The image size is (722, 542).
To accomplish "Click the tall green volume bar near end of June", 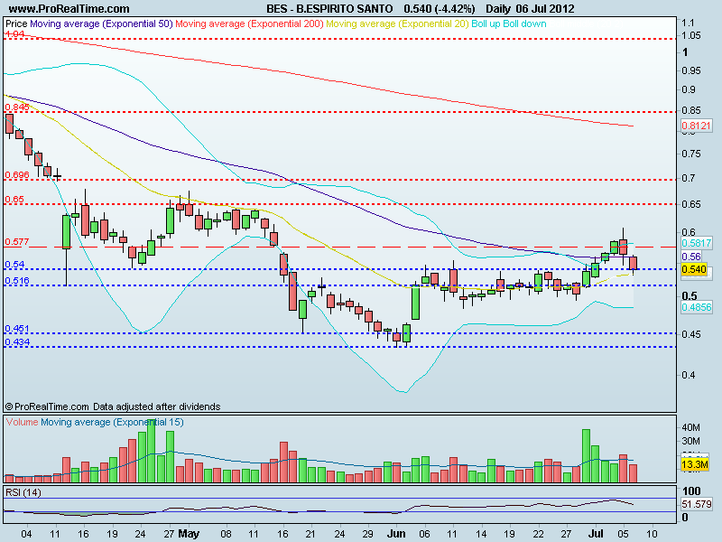I will click(586, 456).
